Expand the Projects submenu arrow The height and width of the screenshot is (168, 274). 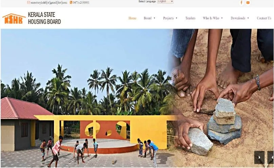(x=176, y=18)
